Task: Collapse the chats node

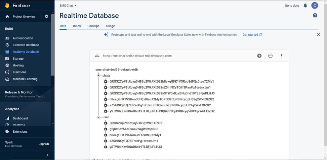Action: point(99,76)
